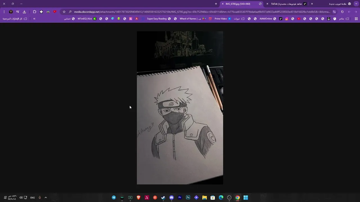The width and height of the screenshot is (360, 202).
Task: Open the apps grid icon on the bookmarks bar
Action: (356, 19)
